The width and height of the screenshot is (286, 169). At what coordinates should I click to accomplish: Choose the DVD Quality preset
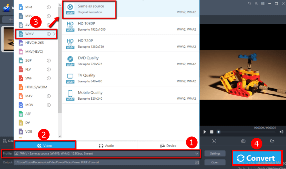point(131,61)
